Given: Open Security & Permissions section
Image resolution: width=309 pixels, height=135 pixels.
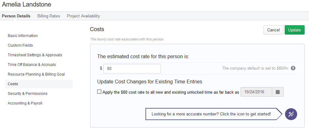Looking at the screenshot, I should (x=28, y=94).
